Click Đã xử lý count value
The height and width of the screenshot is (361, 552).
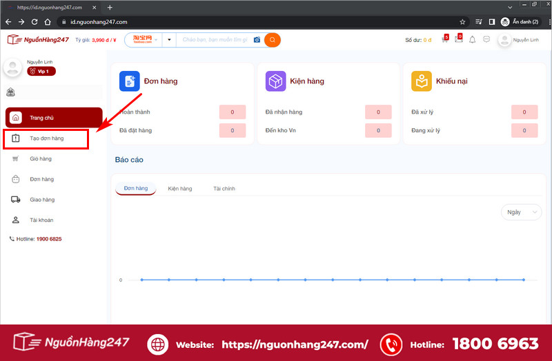point(524,112)
